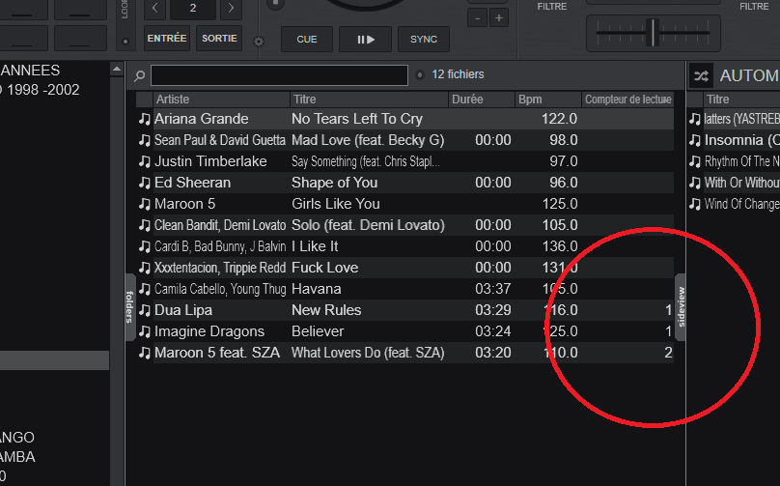The width and height of the screenshot is (780, 486).
Task: Click into the track search field
Action: coord(279,75)
